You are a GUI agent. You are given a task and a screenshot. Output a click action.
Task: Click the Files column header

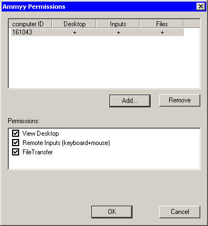click(161, 24)
